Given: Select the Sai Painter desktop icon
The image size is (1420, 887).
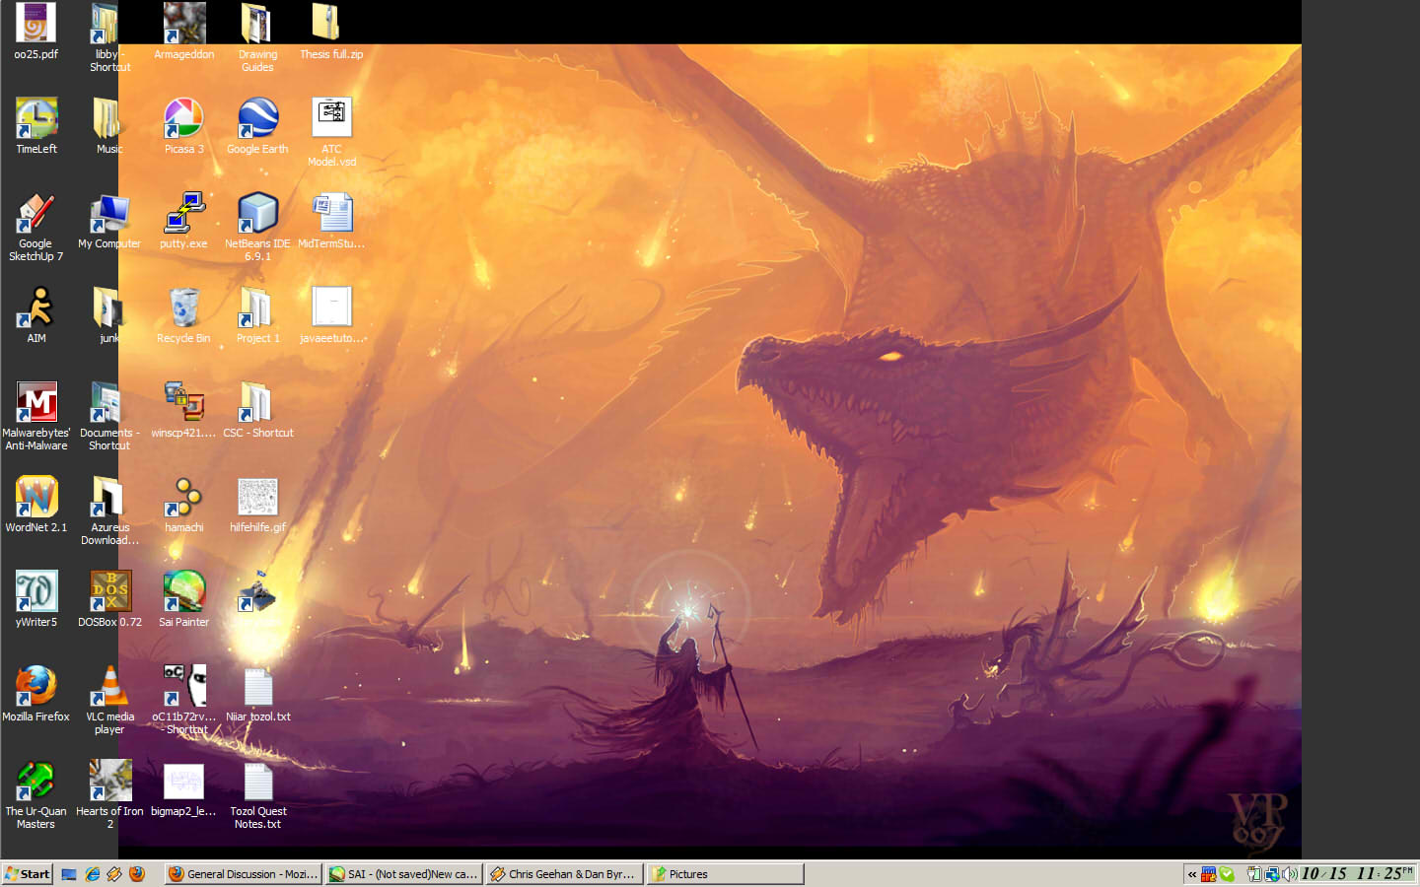Looking at the screenshot, I should [x=183, y=592].
